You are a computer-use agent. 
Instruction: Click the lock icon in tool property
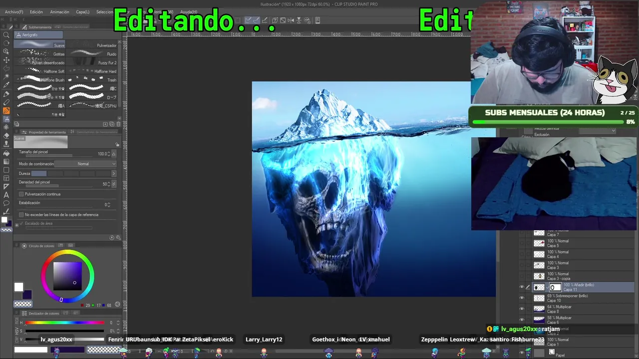[118, 145]
